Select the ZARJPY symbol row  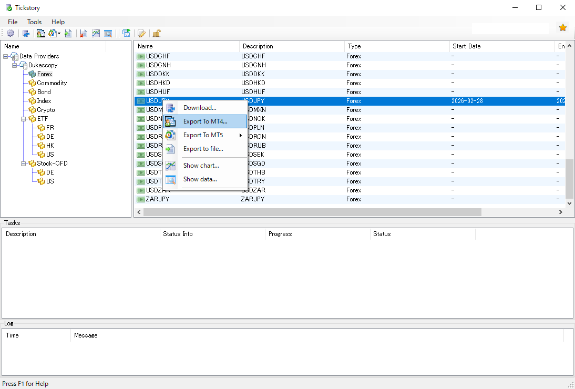click(x=350, y=199)
